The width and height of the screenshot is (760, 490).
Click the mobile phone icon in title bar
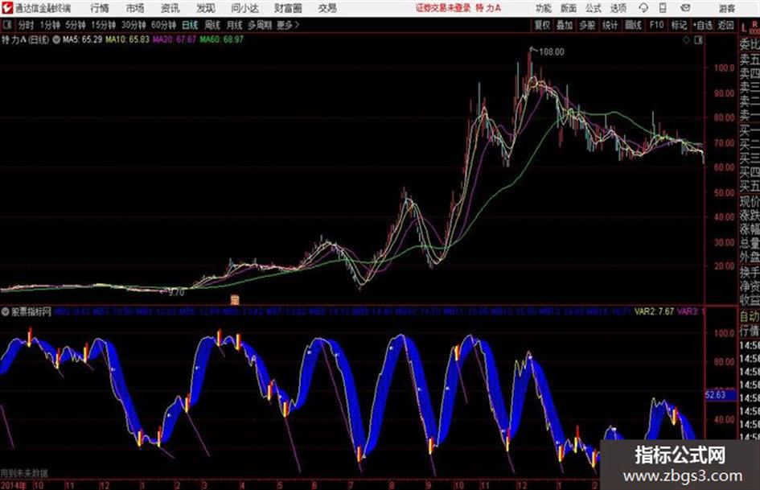663,8
